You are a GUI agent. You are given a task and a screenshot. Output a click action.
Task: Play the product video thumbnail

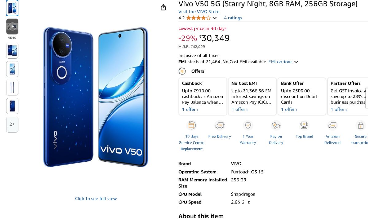point(12,26)
